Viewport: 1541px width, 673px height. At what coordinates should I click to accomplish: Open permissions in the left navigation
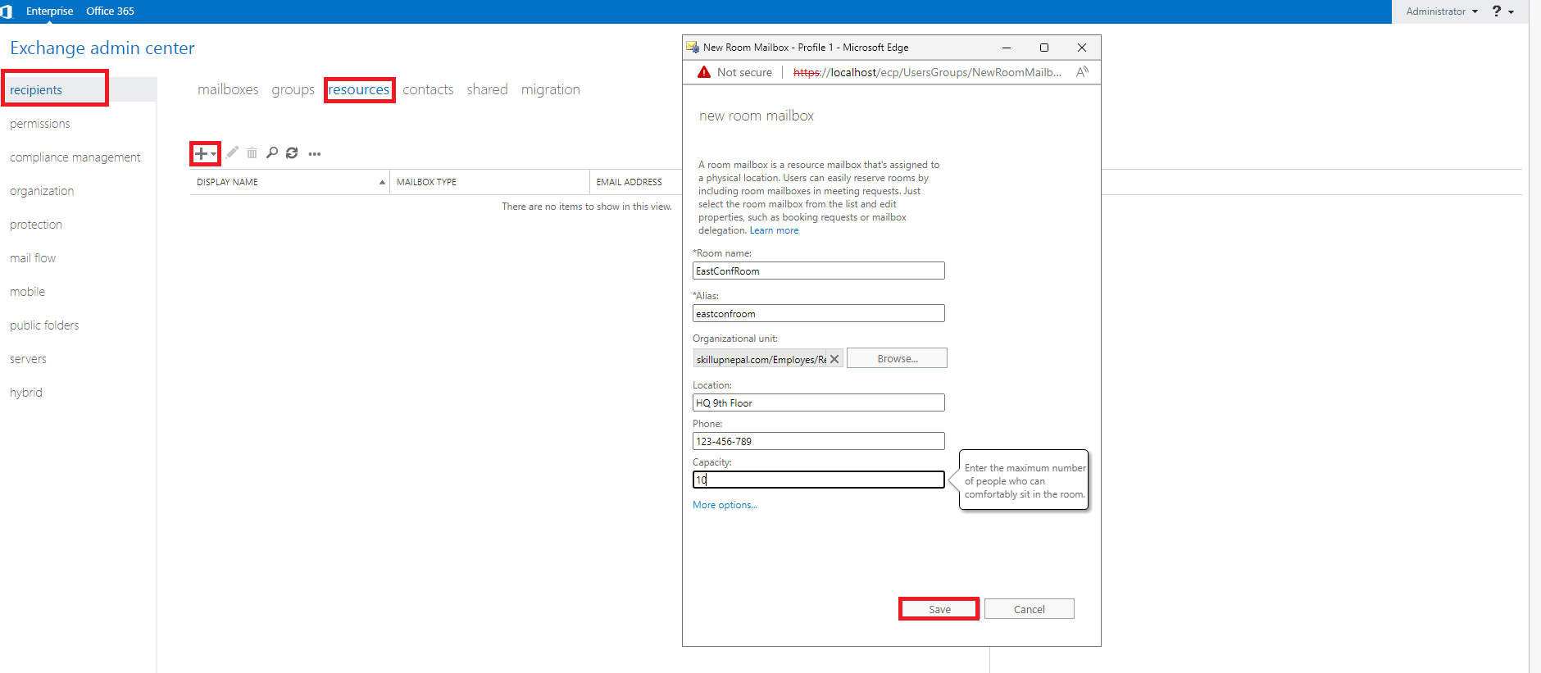tap(40, 124)
